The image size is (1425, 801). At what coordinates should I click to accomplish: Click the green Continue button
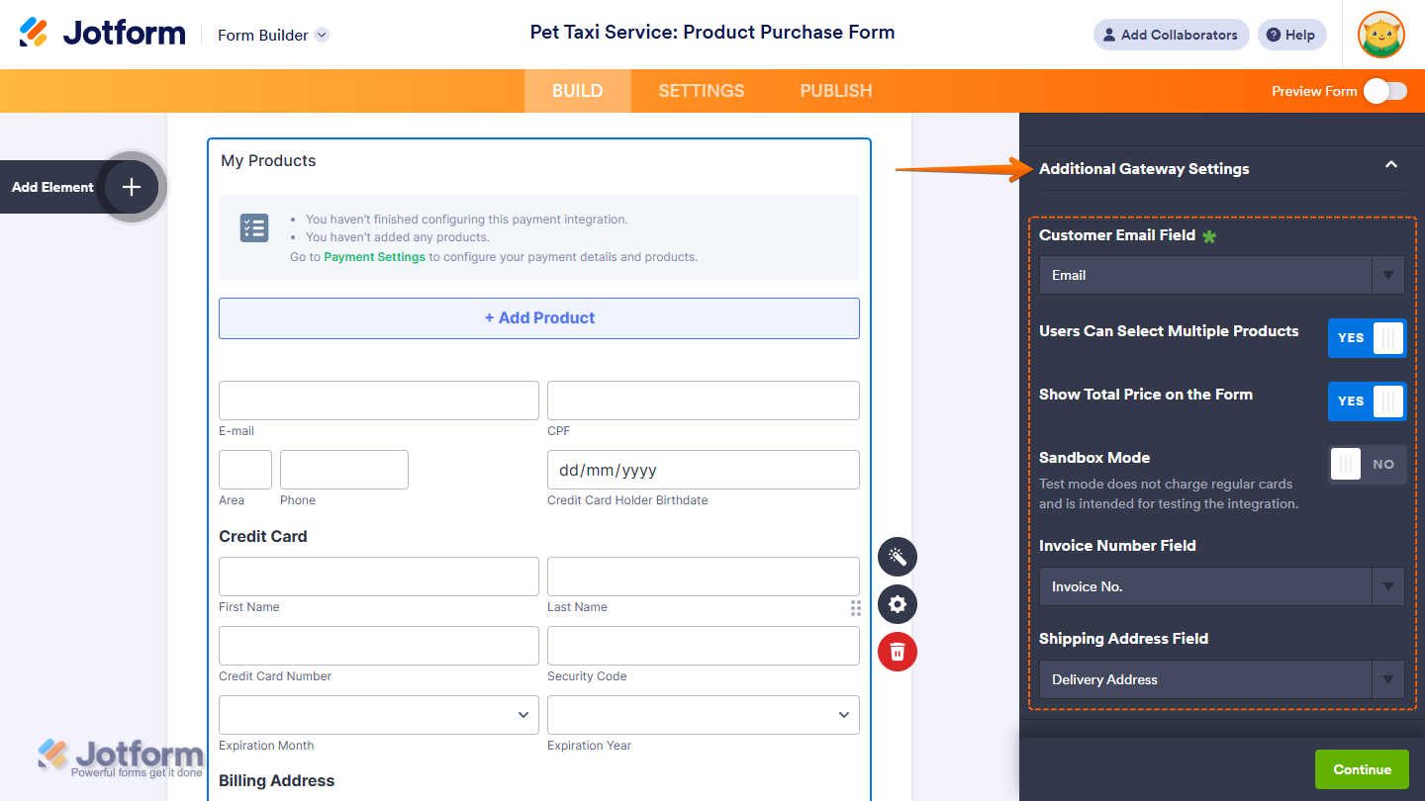(x=1362, y=769)
